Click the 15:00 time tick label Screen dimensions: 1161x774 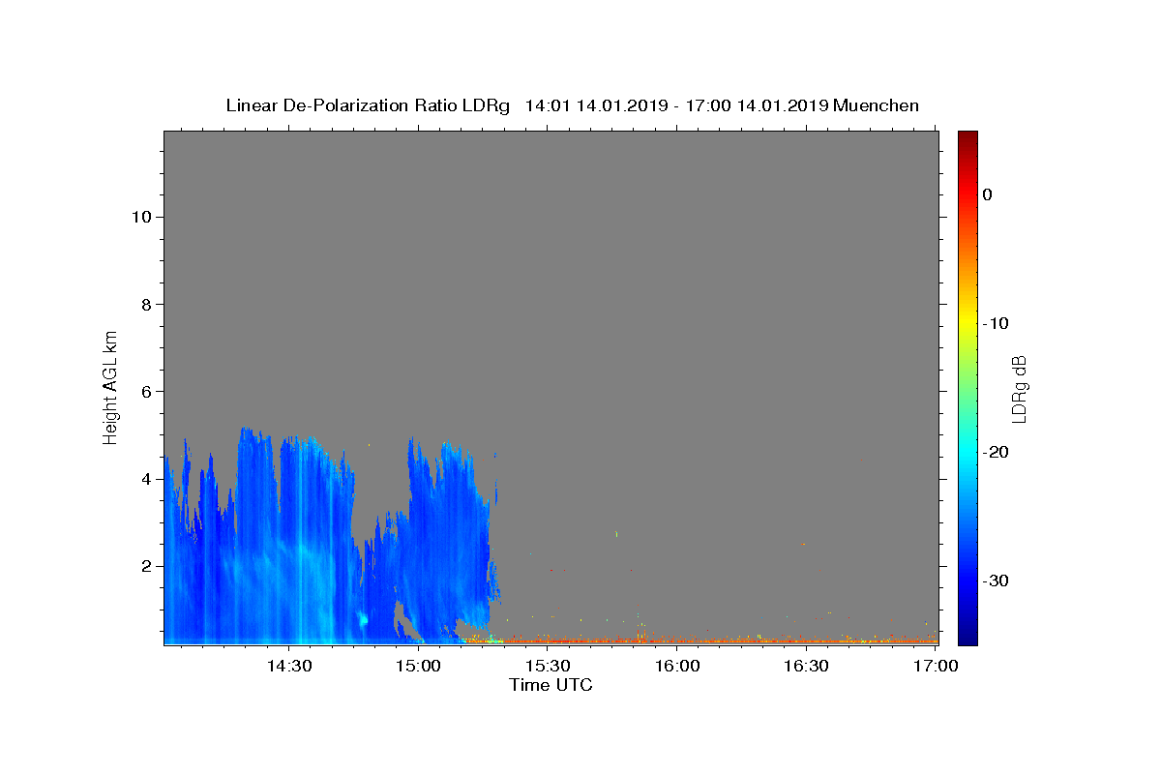tap(418, 666)
